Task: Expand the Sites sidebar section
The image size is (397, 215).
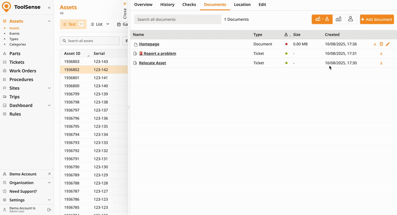Action: [49, 88]
